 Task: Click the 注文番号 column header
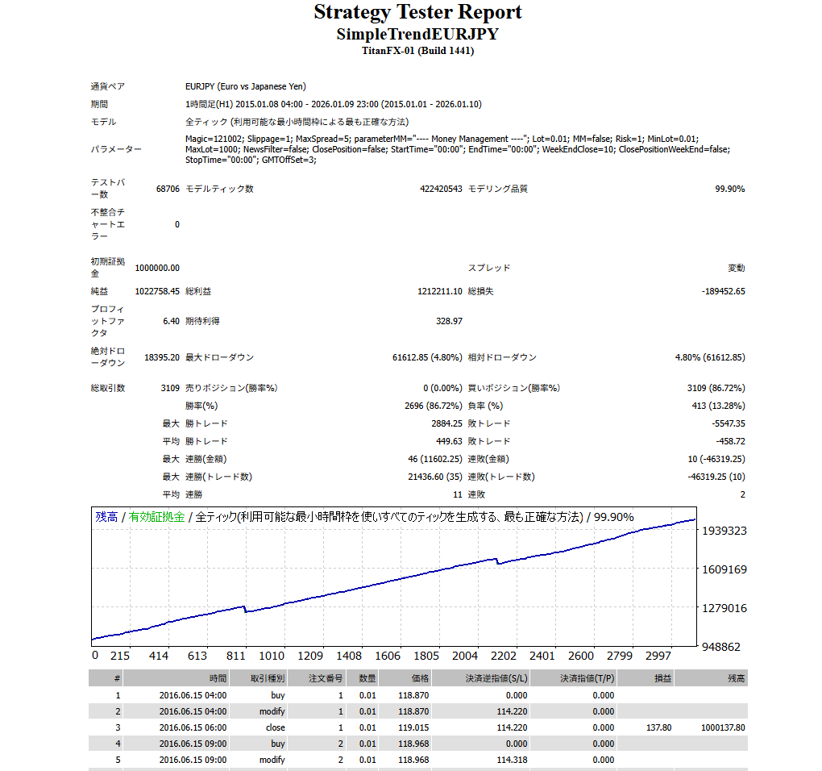click(326, 678)
